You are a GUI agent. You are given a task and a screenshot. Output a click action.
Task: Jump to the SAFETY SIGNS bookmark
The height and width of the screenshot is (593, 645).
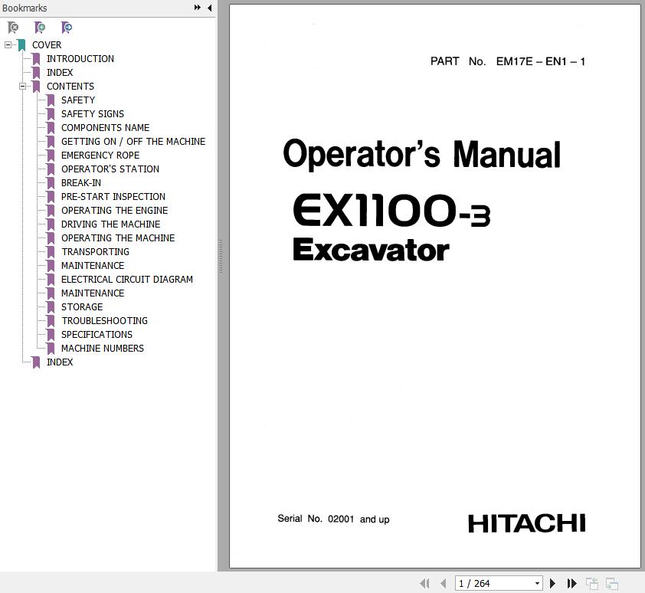(x=93, y=114)
